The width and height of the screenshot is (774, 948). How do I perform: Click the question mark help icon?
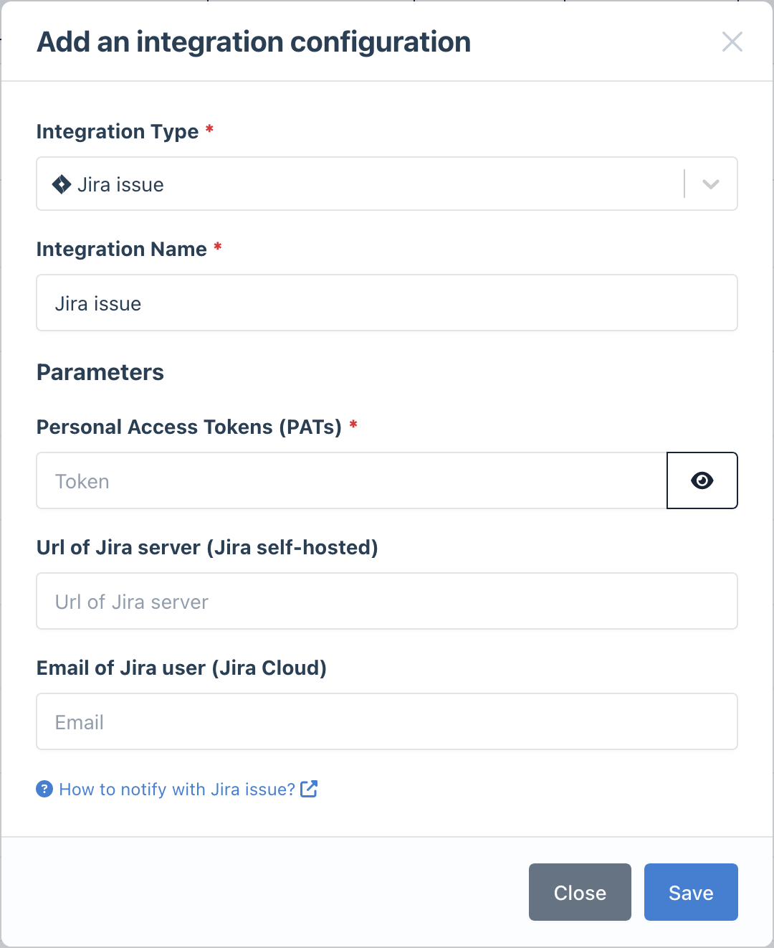point(44,789)
